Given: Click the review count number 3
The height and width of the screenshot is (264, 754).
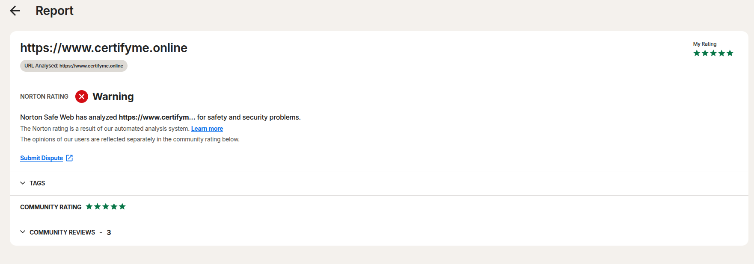Looking at the screenshot, I should tap(109, 232).
